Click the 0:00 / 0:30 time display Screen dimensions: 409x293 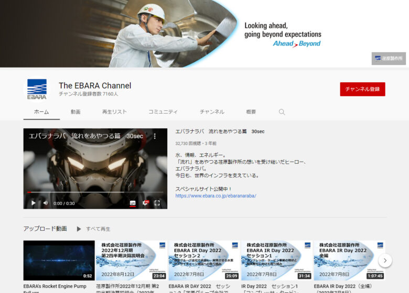point(64,204)
